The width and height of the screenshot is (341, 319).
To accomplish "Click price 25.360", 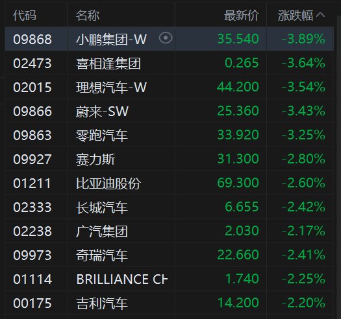I will tap(238, 111).
